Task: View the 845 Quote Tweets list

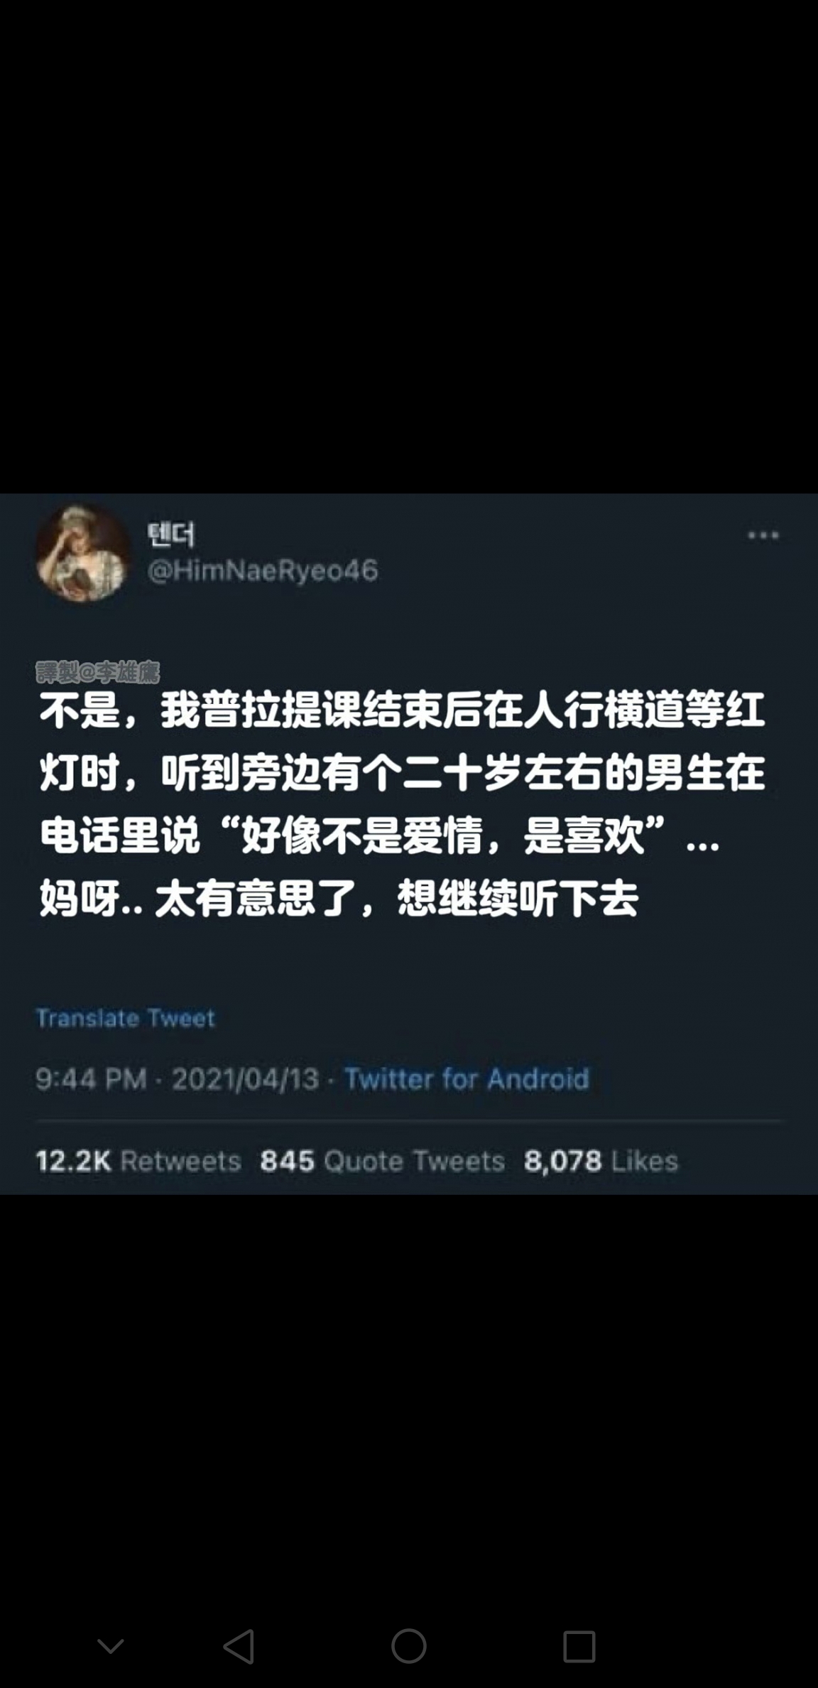Action: [x=382, y=1161]
